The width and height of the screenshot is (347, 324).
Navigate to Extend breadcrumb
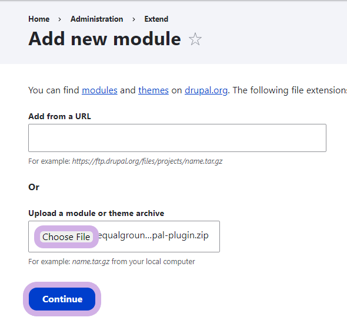click(156, 19)
